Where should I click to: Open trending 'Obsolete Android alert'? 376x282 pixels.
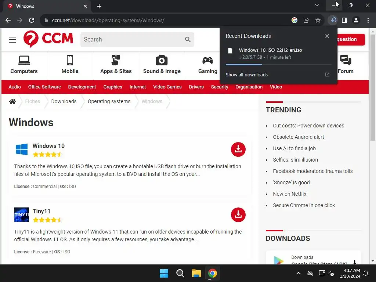tap(298, 137)
